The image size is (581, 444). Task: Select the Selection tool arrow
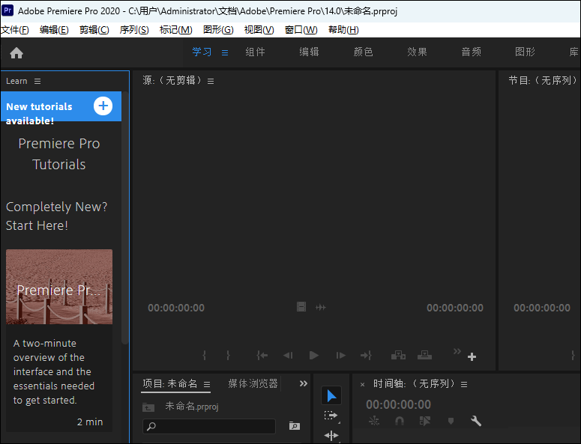click(331, 396)
